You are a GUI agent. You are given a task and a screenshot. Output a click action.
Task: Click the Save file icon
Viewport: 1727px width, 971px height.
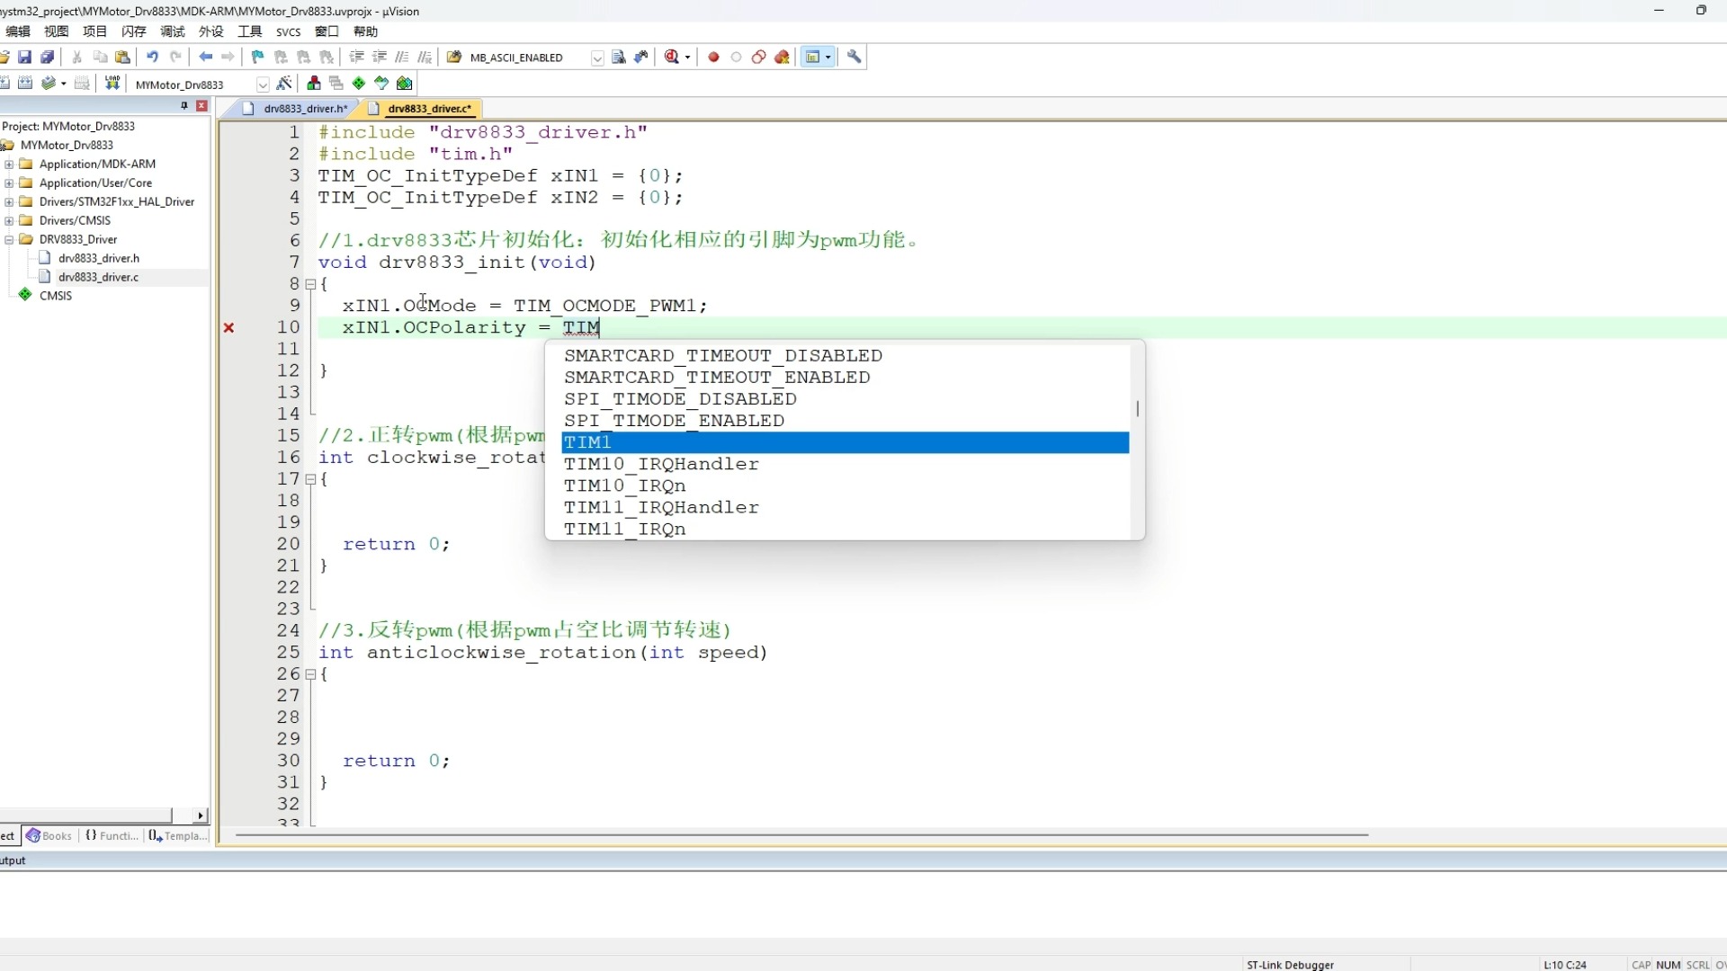tap(25, 58)
